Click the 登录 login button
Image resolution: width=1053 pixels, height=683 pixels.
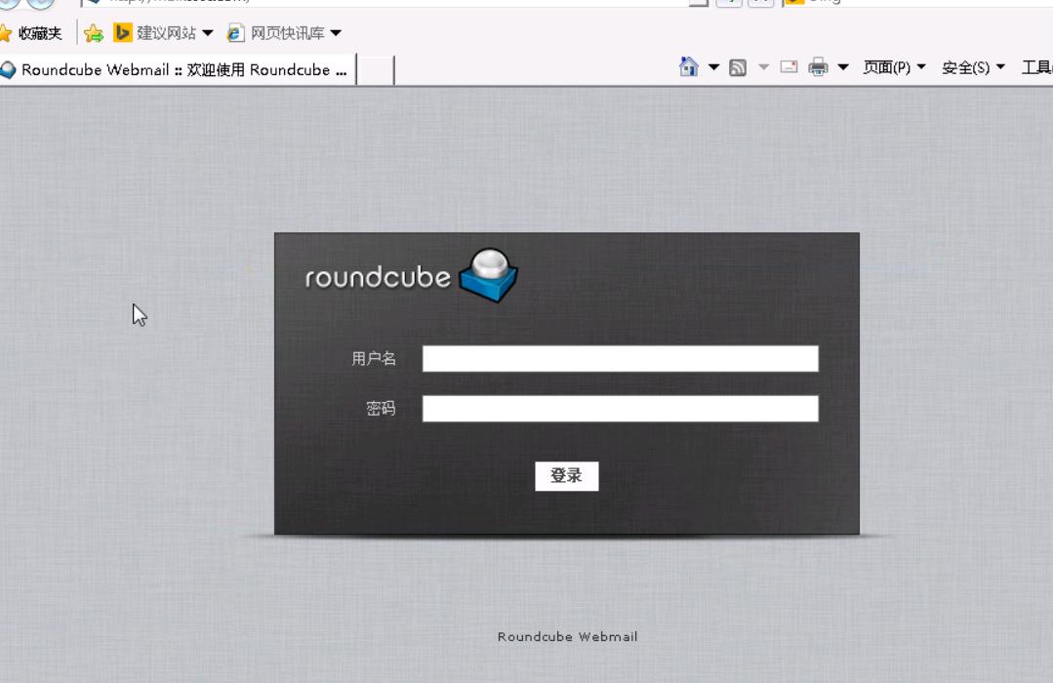(x=566, y=476)
